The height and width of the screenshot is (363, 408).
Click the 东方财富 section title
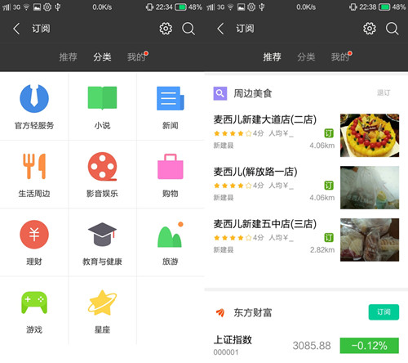coord(253,312)
